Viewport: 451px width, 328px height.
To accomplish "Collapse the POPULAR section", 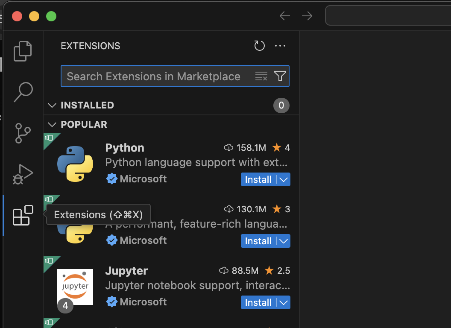I will pos(52,125).
